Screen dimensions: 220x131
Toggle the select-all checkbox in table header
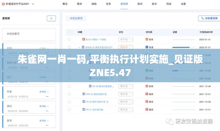tap(70, 32)
